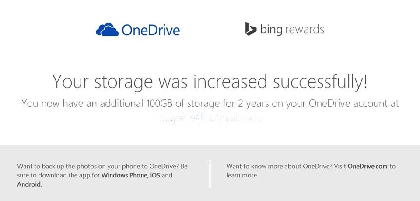The image size is (420, 201).
Task: Select the 'bing' word in the rewards logo
Action: (271, 29)
